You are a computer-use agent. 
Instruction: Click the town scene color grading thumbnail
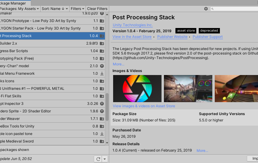coord(188,89)
